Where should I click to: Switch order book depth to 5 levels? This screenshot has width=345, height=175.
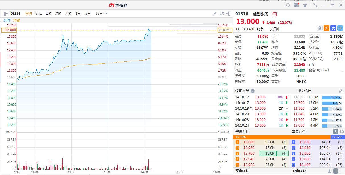coord(336,132)
